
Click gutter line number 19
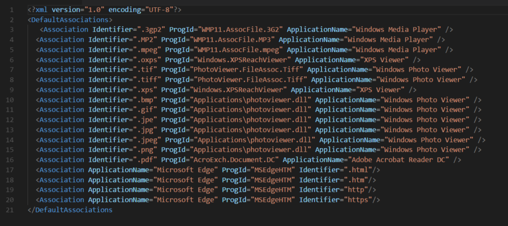pos(9,190)
